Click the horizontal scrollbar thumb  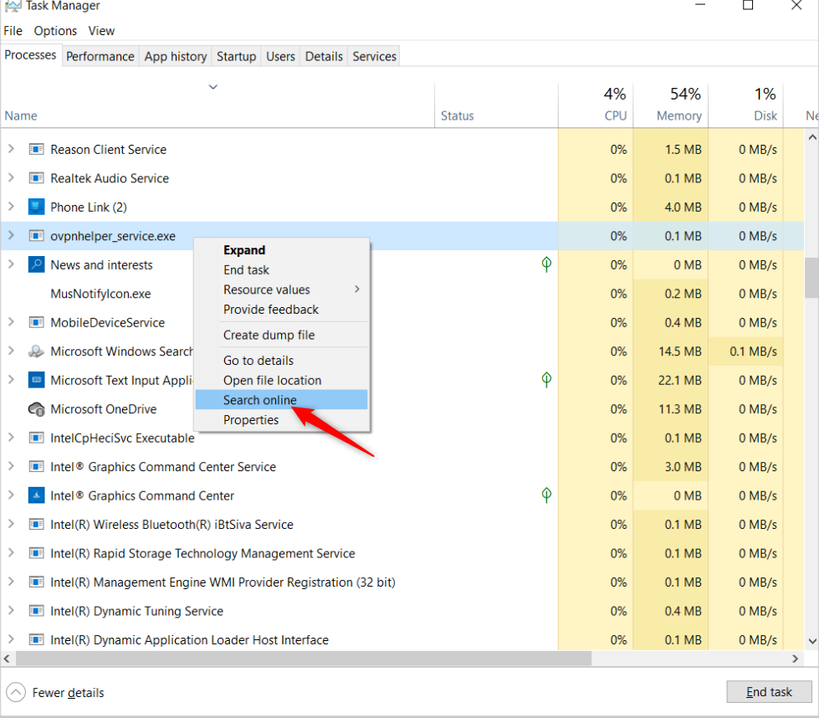pyautogui.click(x=304, y=659)
